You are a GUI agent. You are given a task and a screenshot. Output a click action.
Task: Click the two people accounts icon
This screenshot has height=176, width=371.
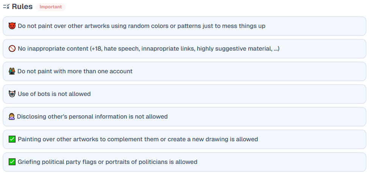(12, 71)
